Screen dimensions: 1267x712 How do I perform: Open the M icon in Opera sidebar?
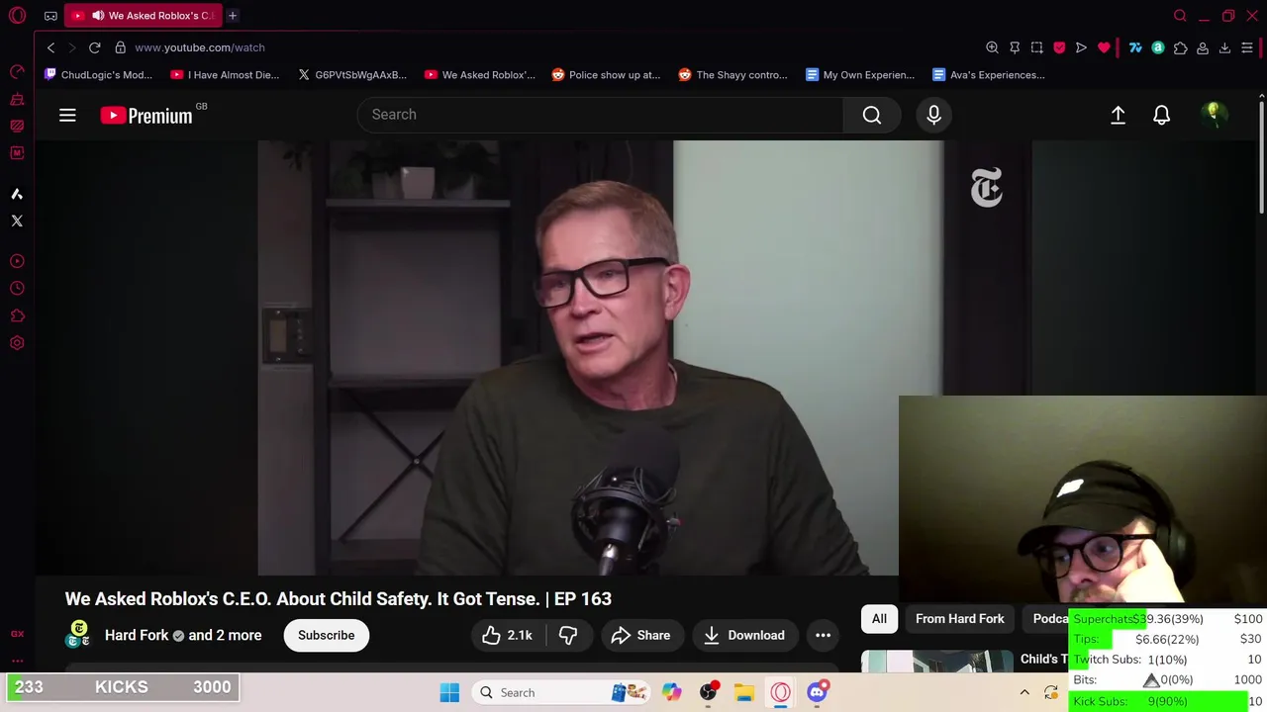(17, 152)
